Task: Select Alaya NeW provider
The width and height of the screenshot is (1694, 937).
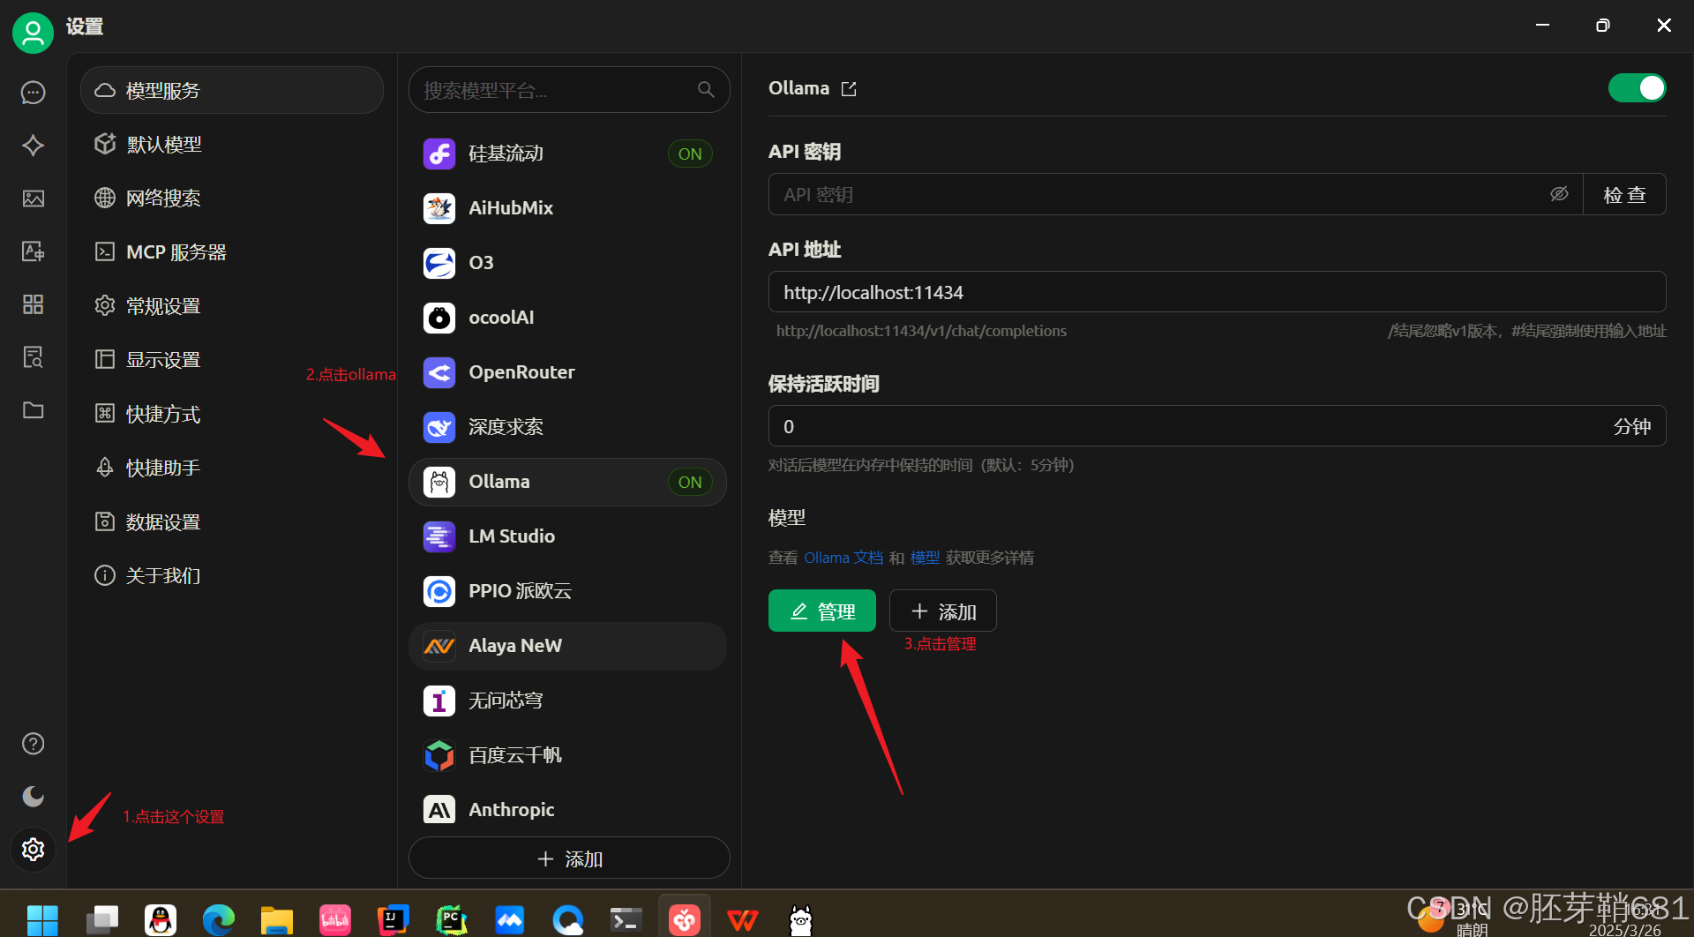Action: pos(567,646)
